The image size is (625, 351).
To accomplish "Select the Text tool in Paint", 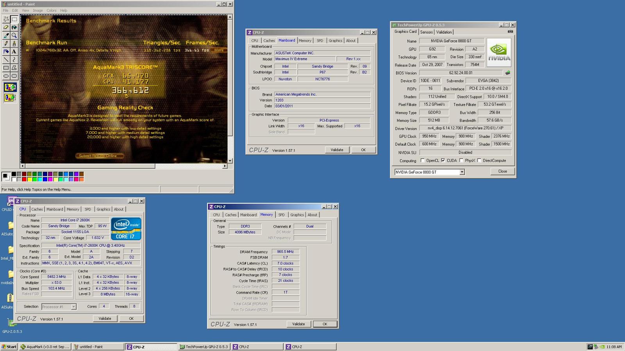I will click(14, 52).
